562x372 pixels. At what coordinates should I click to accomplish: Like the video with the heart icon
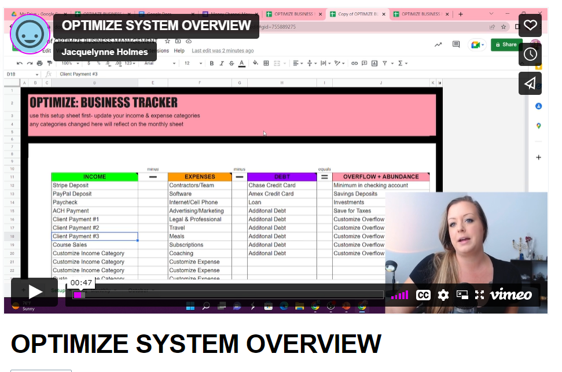pyautogui.click(x=530, y=25)
